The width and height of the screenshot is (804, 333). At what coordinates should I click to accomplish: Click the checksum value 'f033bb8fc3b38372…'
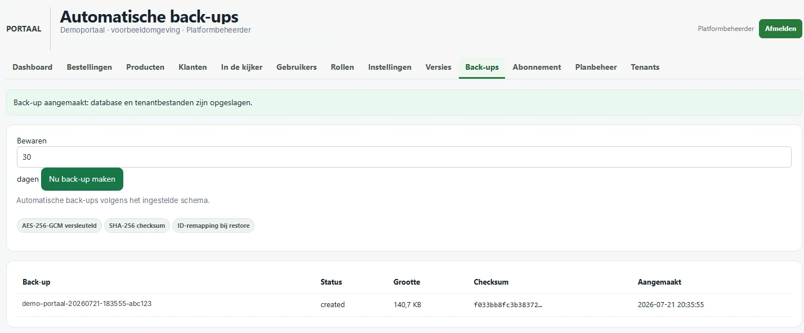click(x=508, y=305)
